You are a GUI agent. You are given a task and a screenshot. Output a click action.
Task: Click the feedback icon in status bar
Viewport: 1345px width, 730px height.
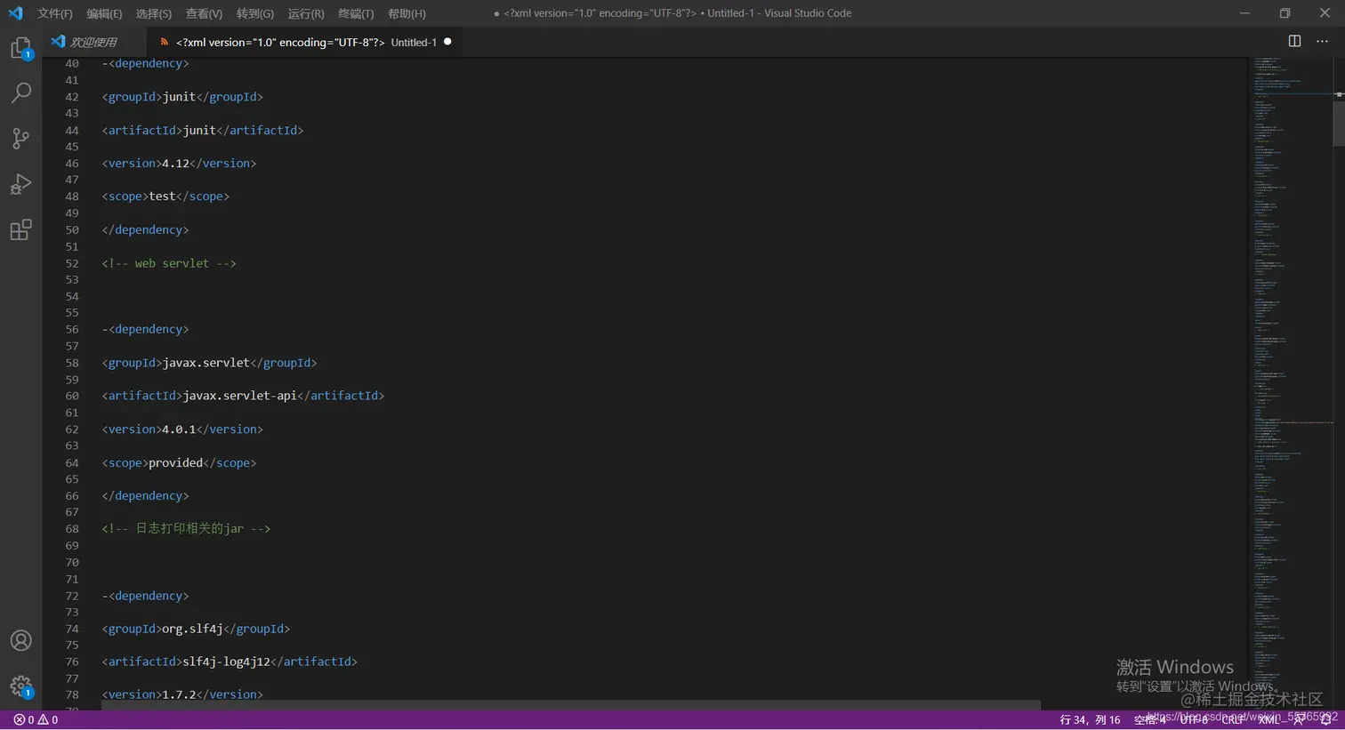tap(1300, 720)
